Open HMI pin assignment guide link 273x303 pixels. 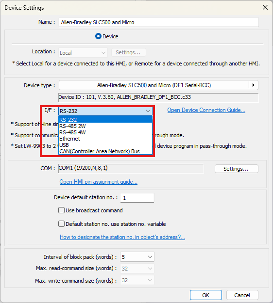(x=98, y=182)
